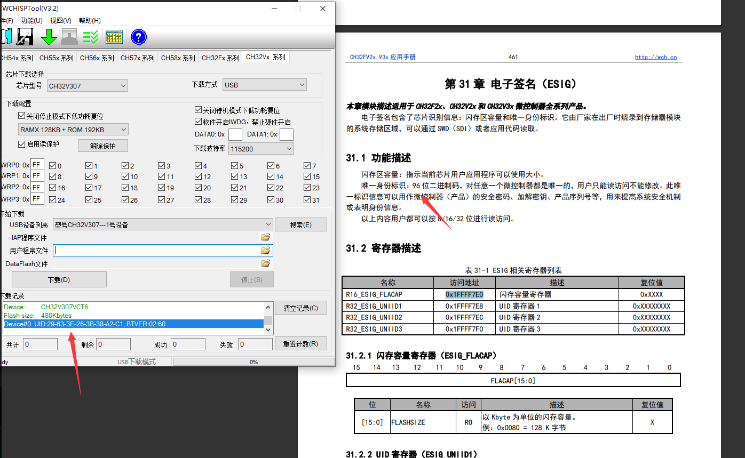This screenshot has width=745, height=458.
Task: Open the 帮助(H) menu
Action: click(90, 21)
